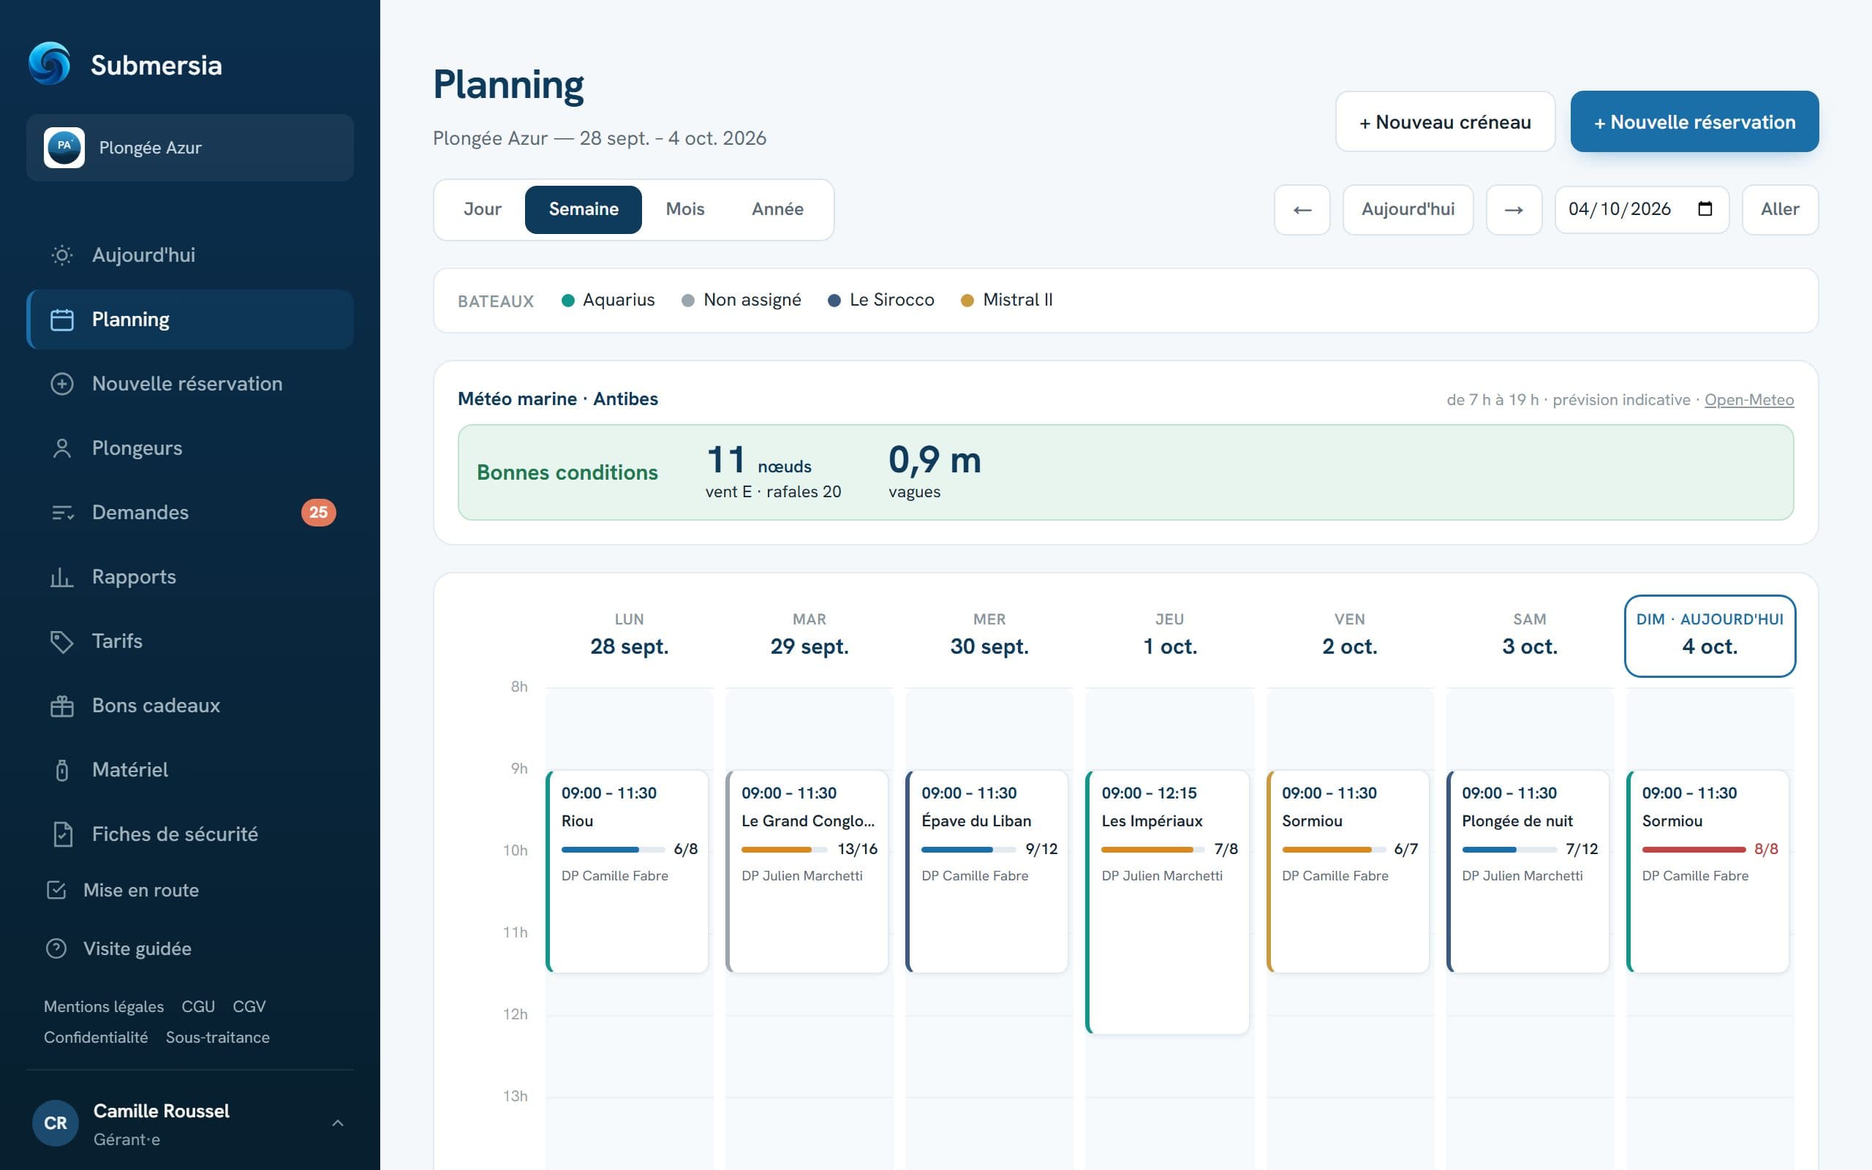Select the DIM 4 oct. day header
This screenshot has height=1170, width=1872.
[1710, 635]
